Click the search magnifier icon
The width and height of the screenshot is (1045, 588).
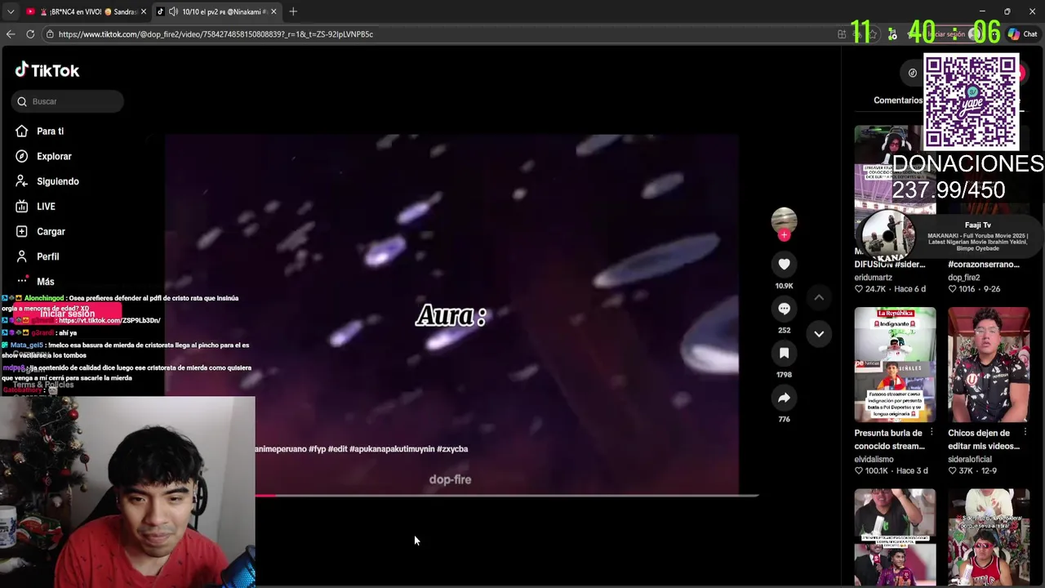22,101
